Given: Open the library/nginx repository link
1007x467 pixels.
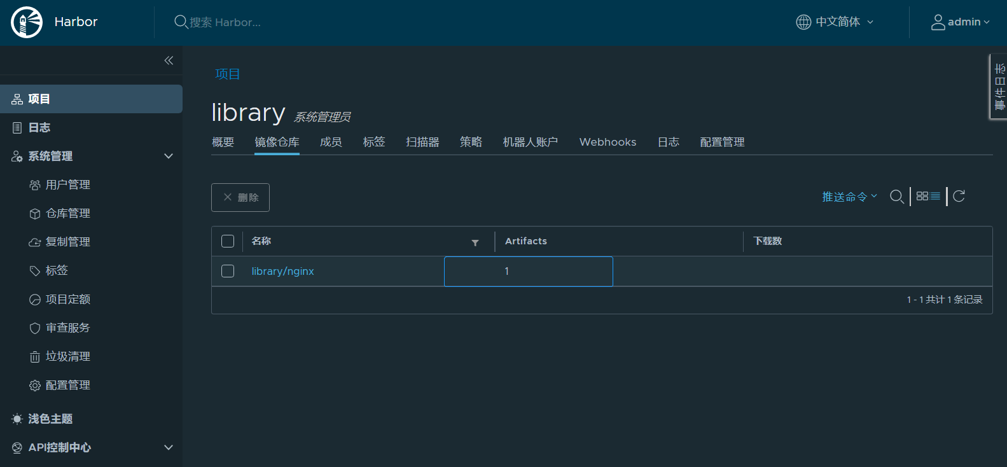Looking at the screenshot, I should click(282, 271).
